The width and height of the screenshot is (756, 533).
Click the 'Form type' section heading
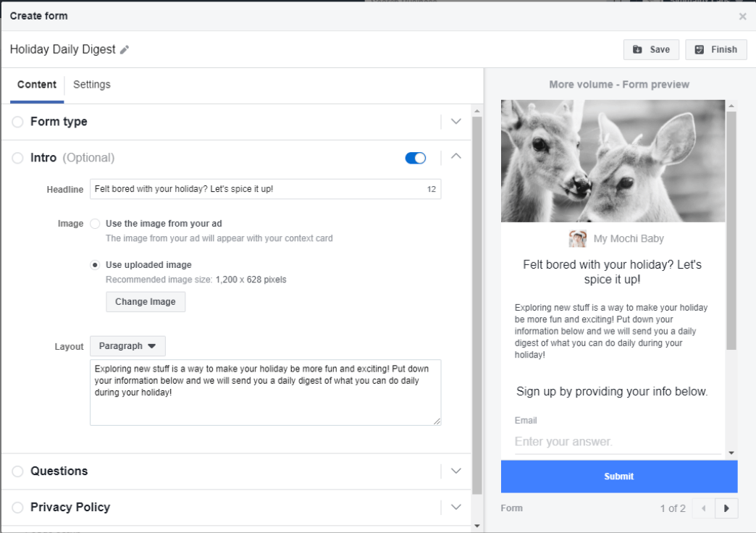click(x=59, y=122)
